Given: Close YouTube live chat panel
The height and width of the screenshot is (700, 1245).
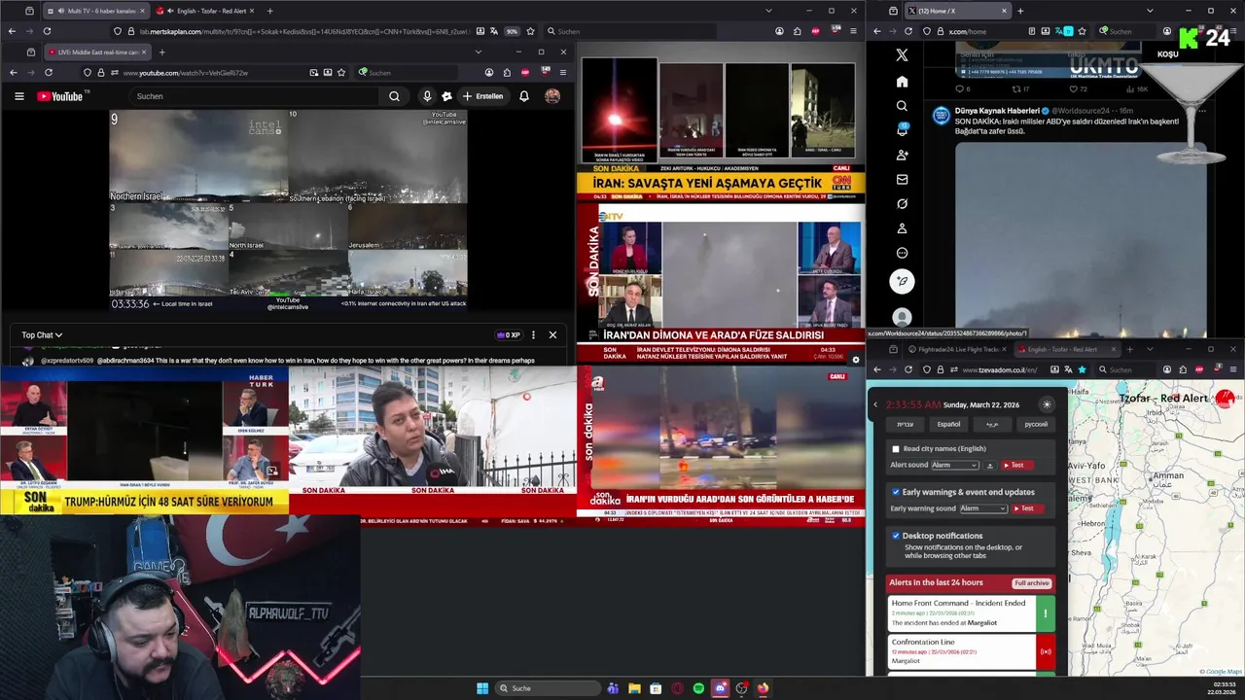Looking at the screenshot, I should [x=552, y=335].
